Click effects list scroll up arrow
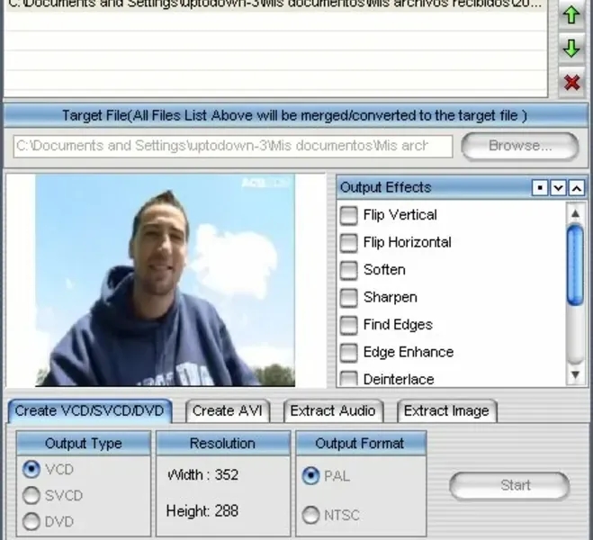593x540 pixels. [x=575, y=213]
